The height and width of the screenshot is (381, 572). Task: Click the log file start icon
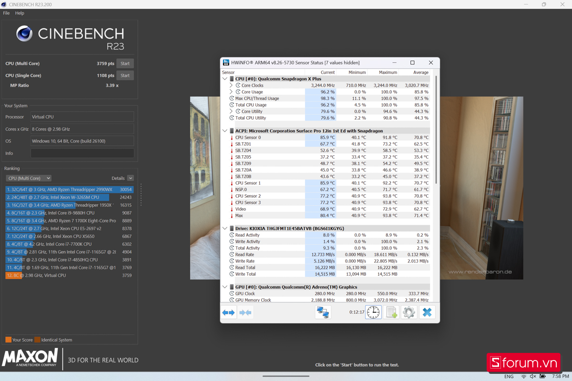pos(391,312)
